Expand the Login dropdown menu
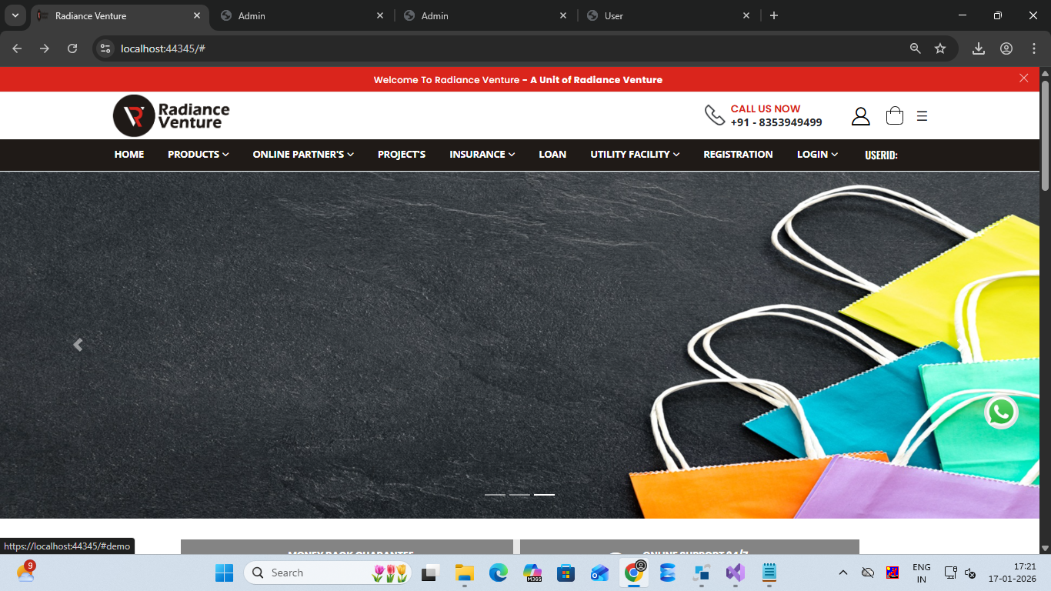The width and height of the screenshot is (1051, 591). coord(816,155)
